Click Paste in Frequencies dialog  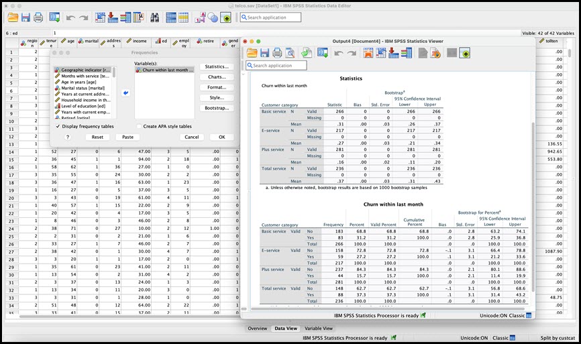coord(128,137)
